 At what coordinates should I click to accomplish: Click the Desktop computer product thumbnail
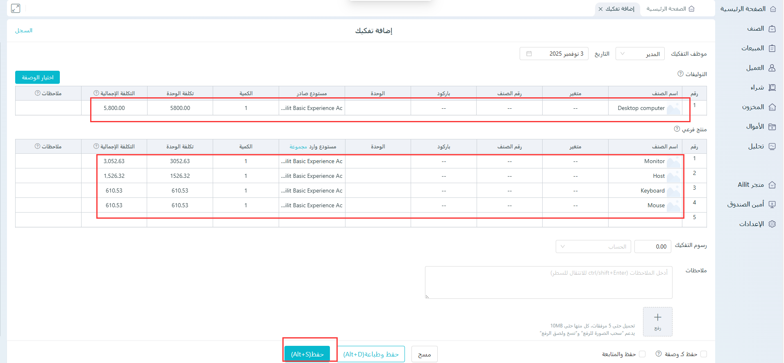[x=673, y=108]
